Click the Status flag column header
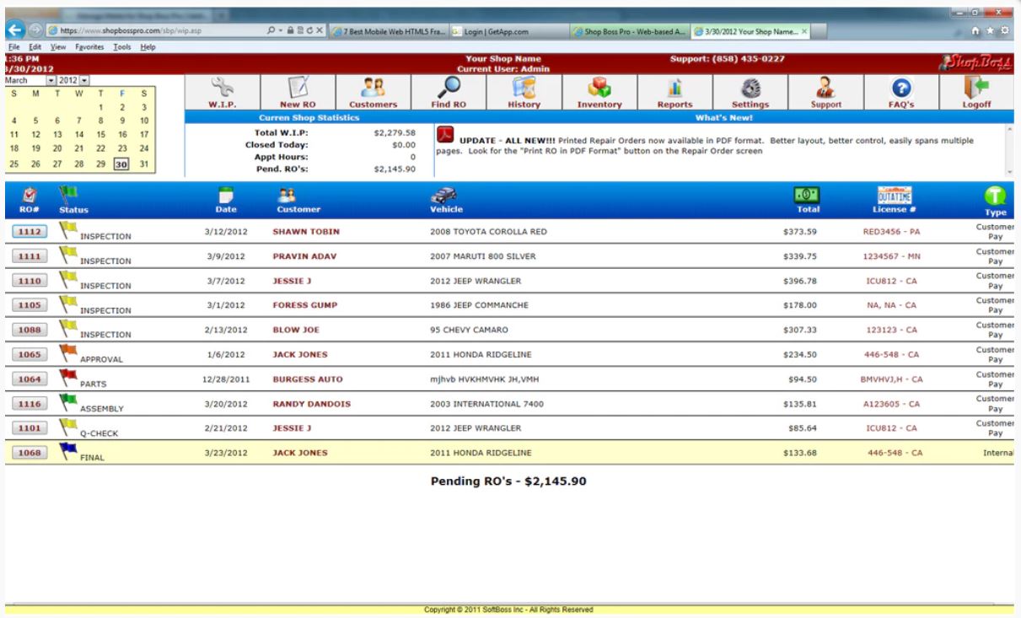 click(x=67, y=195)
